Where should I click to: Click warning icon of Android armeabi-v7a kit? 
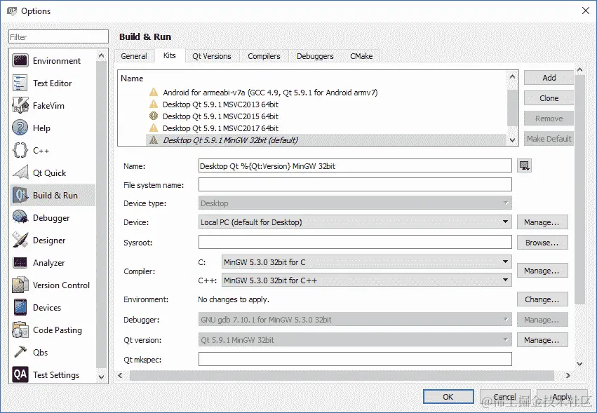point(154,92)
